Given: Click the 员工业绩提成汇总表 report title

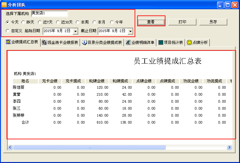Looking at the screenshot, I should (168, 61).
